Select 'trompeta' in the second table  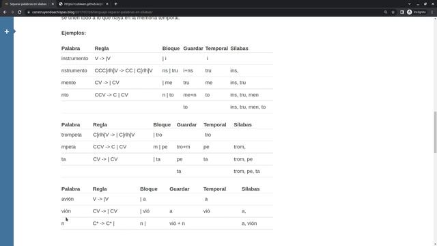click(x=71, y=135)
